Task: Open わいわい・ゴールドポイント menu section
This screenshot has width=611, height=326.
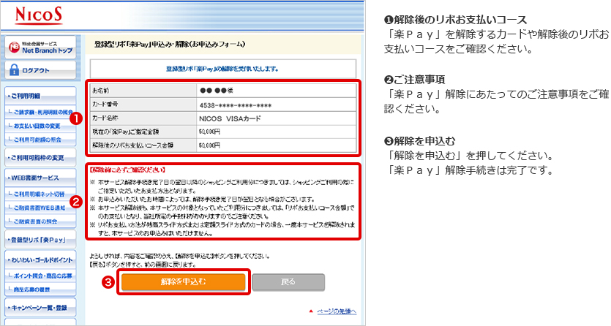Action: tap(40, 259)
